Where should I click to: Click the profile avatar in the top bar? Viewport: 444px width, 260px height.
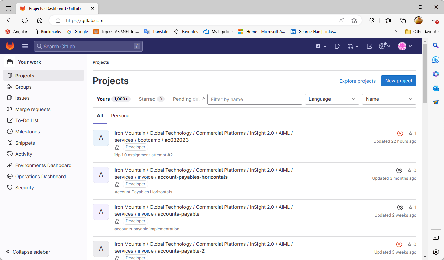tap(403, 46)
